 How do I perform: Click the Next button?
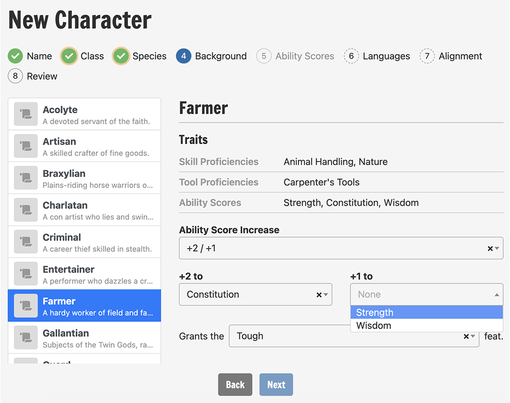click(x=276, y=385)
